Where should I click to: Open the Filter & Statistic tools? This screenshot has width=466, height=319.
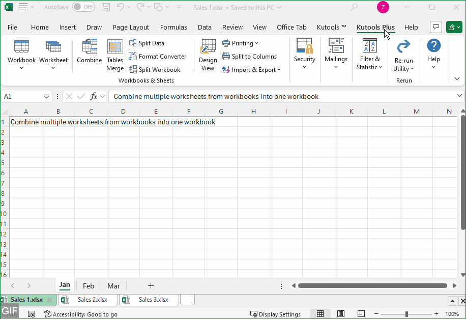(x=370, y=54)
